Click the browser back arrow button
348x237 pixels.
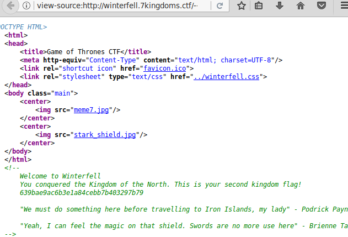[x=10, y=6]
